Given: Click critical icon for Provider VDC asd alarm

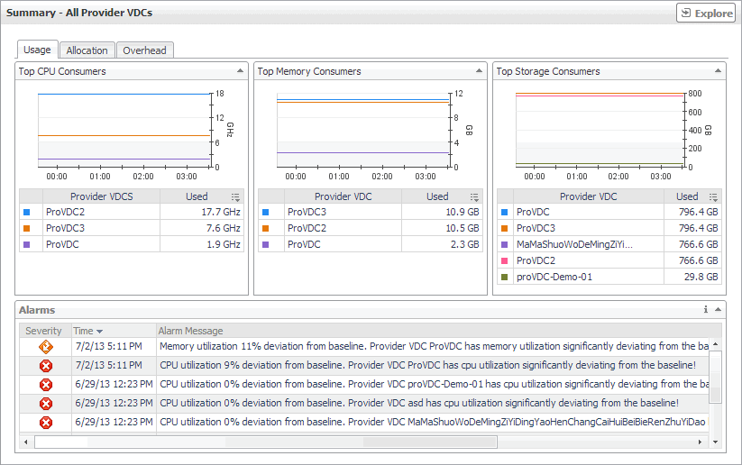Looking at the screenshot, I should (x=45, y=403).
